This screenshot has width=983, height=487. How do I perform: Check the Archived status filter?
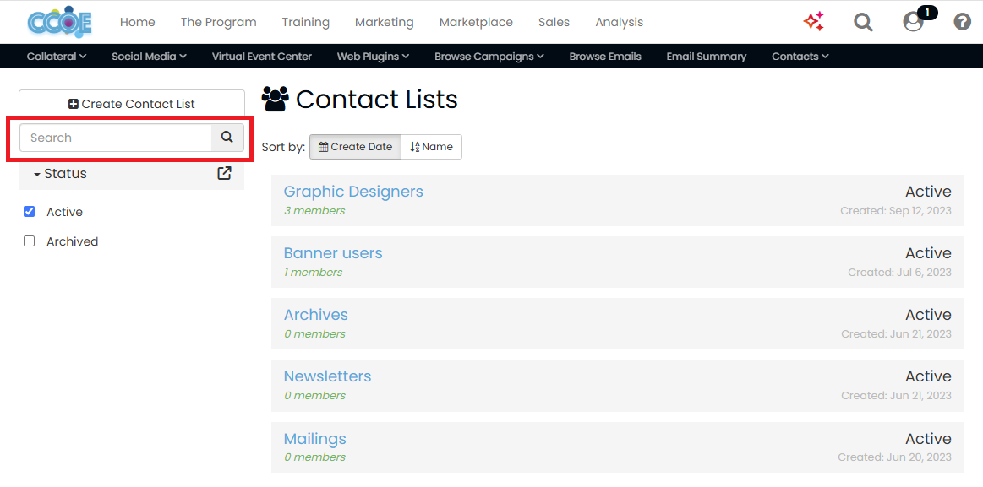(x=29, y=241)
